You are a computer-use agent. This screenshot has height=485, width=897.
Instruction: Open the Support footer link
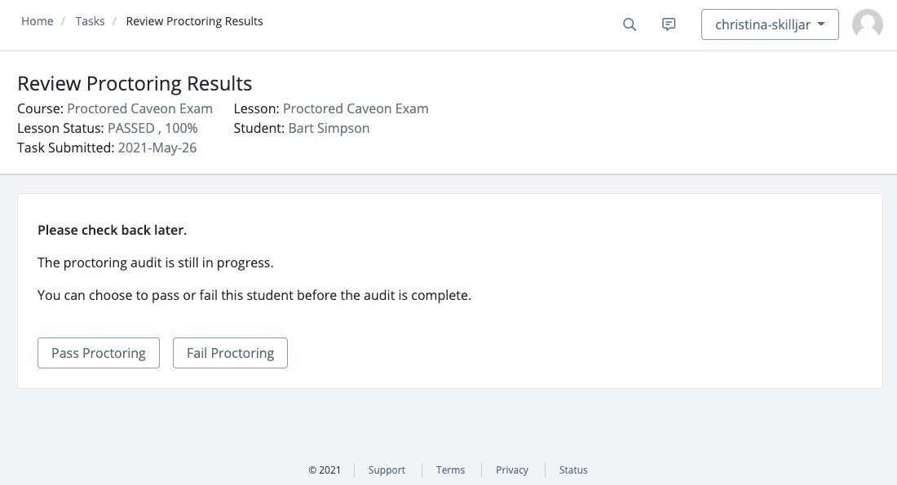point(387,470)
